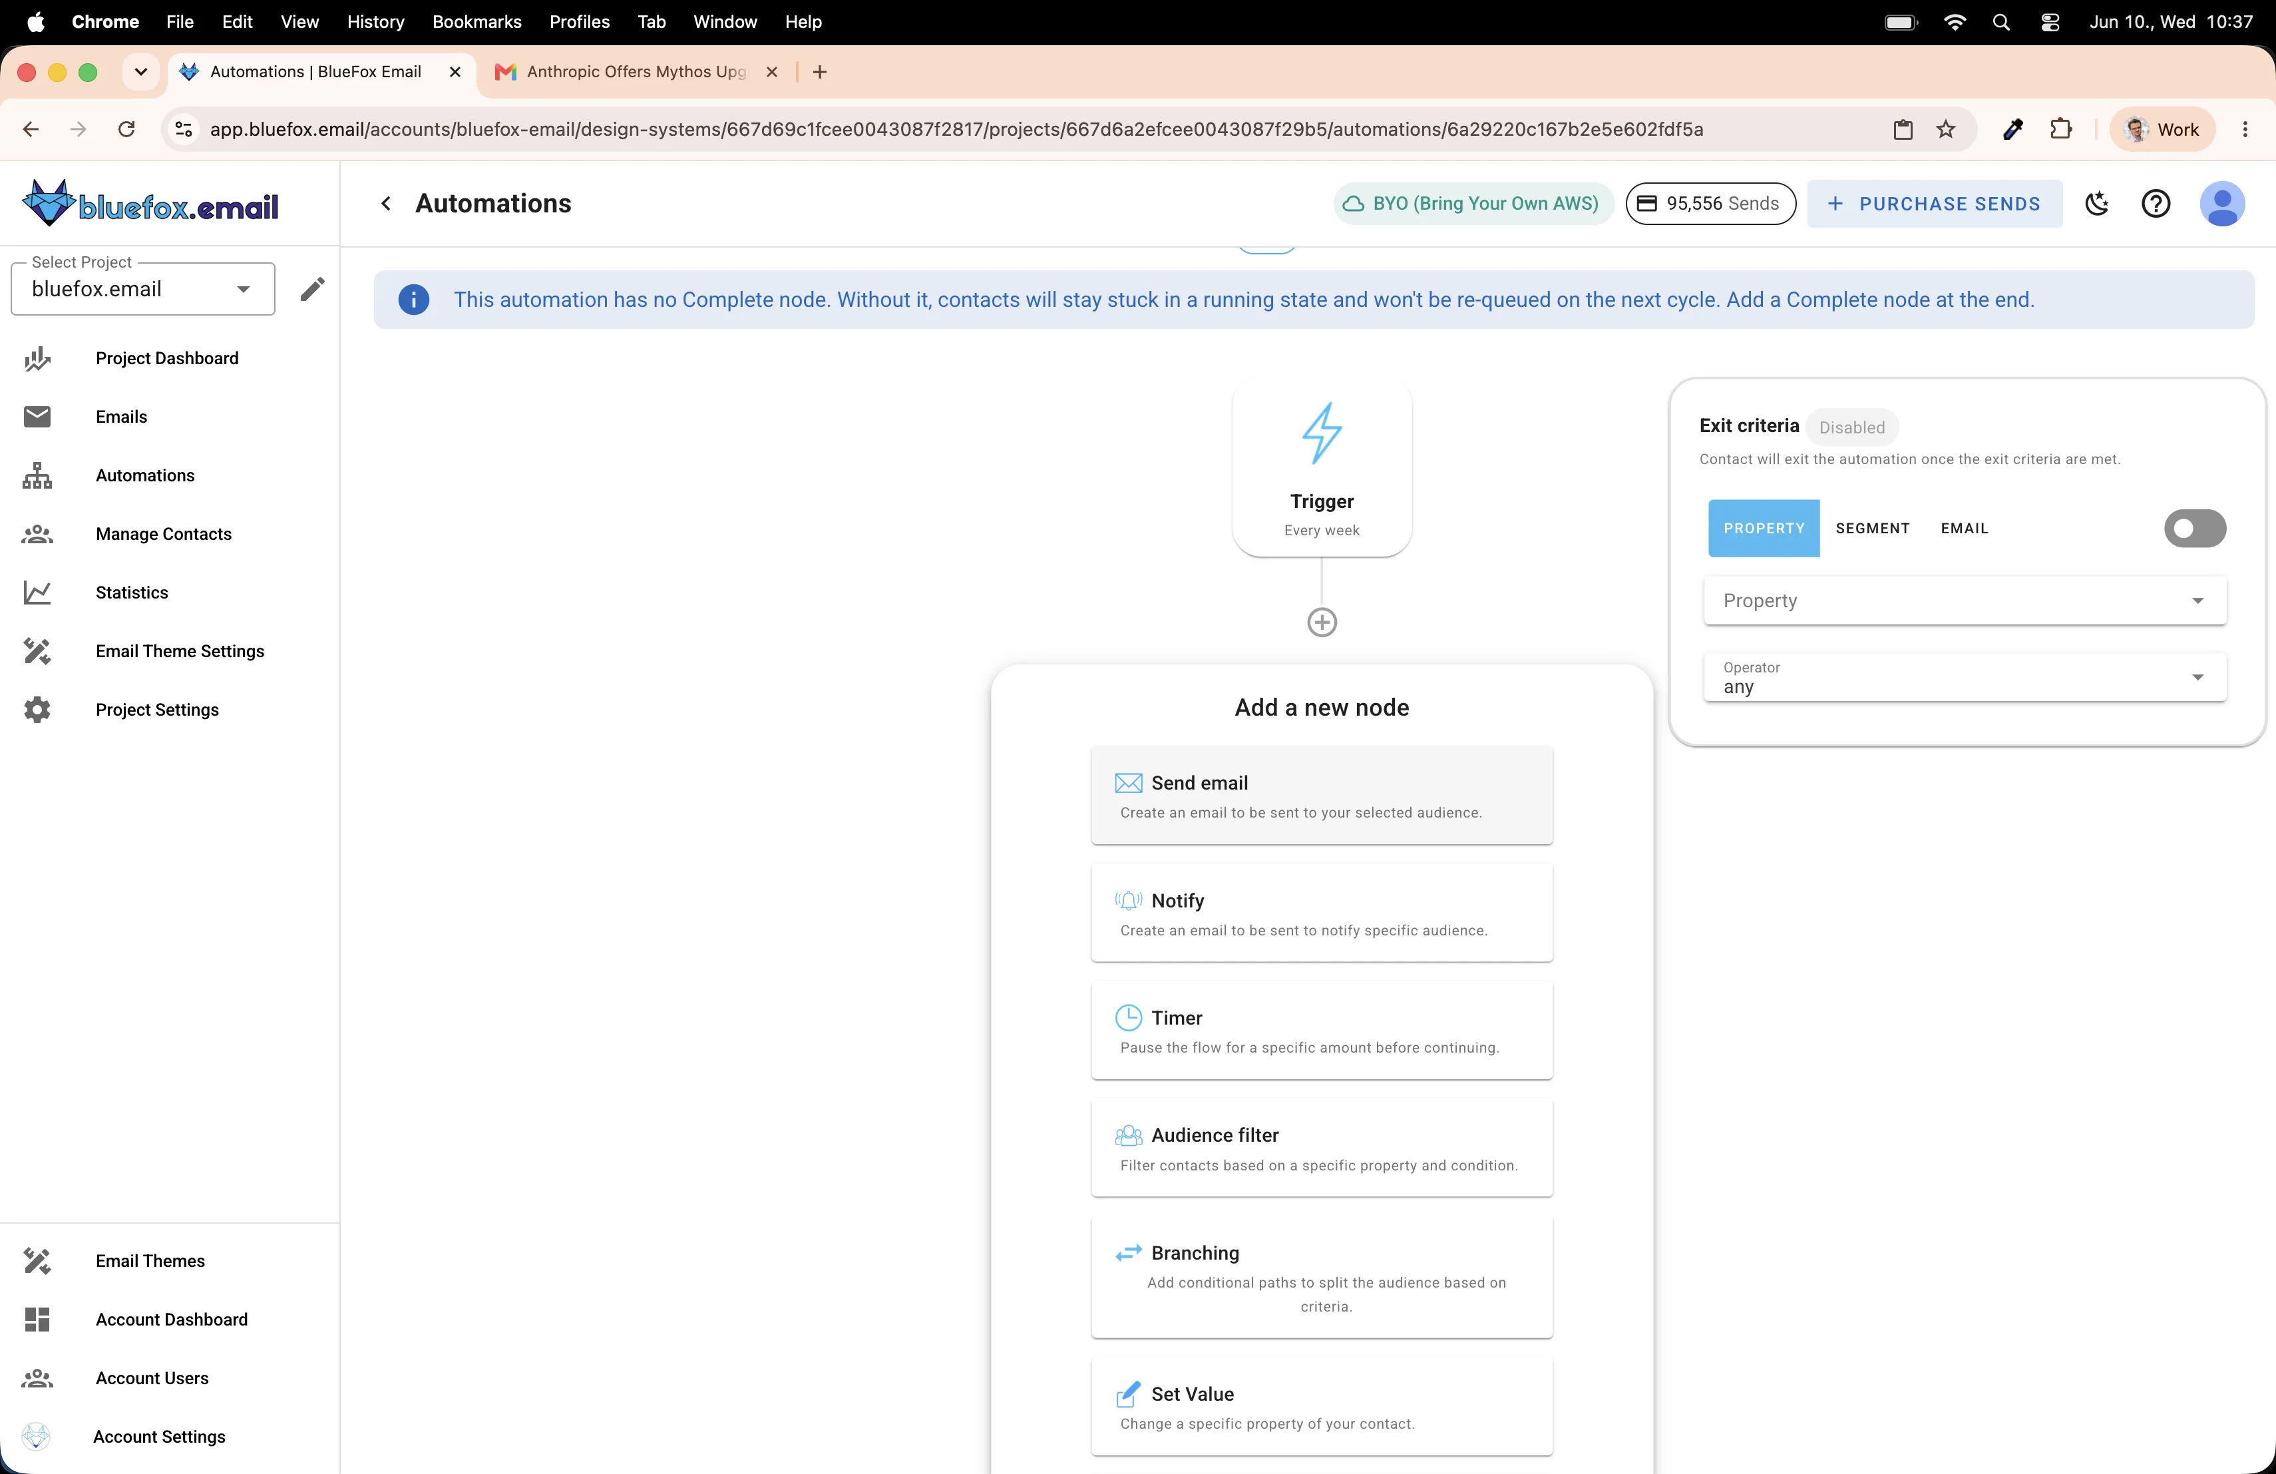Click the pencil edit project icon
Screen dimensions: 2276x1474
311,289
